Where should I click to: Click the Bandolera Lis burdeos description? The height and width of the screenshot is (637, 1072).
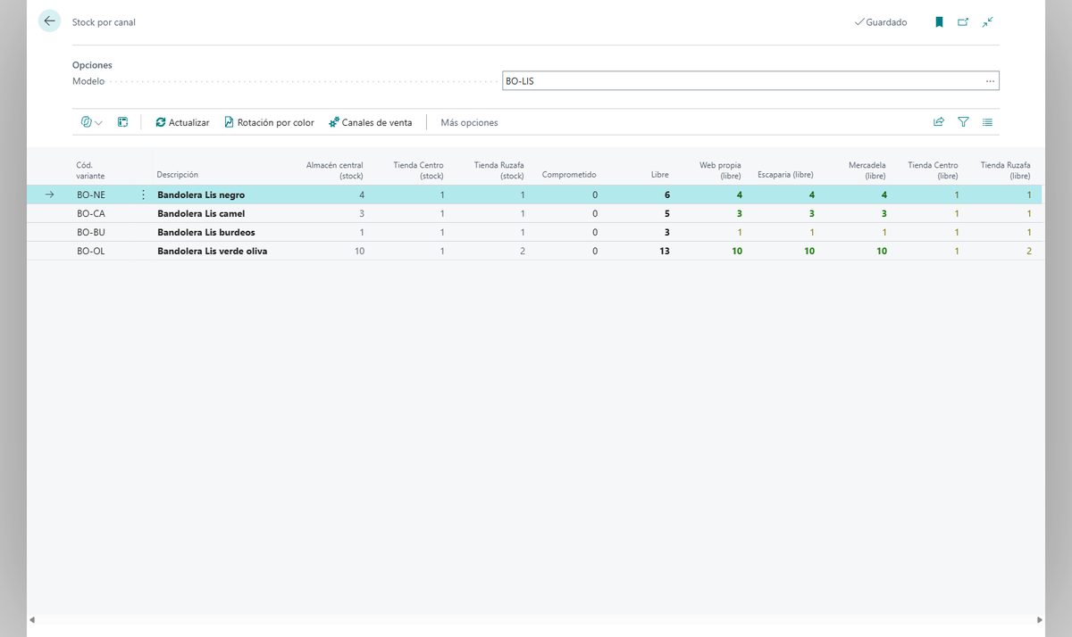(206, 232)
